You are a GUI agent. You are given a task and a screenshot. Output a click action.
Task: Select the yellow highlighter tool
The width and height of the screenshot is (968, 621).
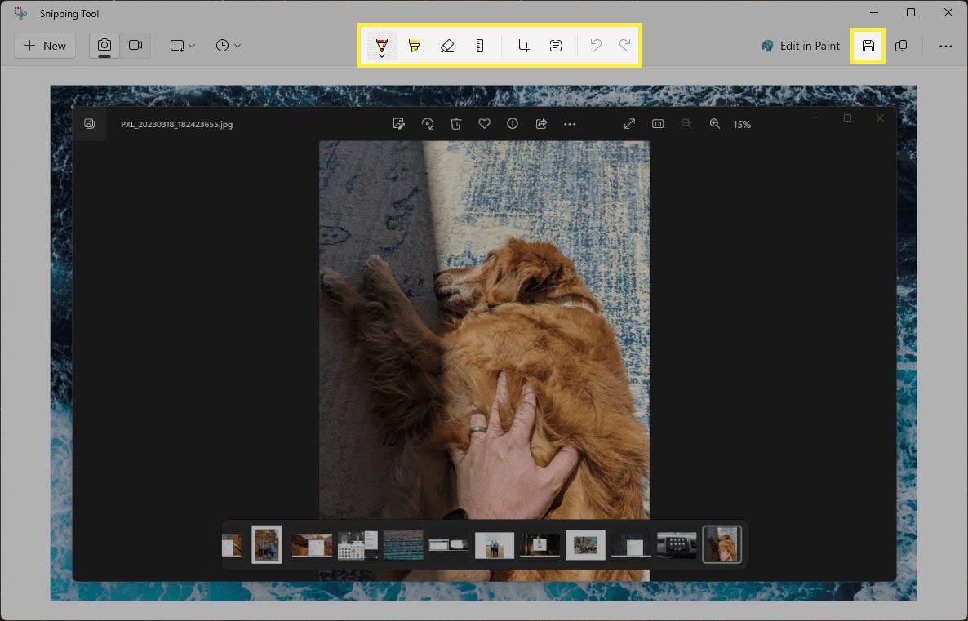pos(415,46)
